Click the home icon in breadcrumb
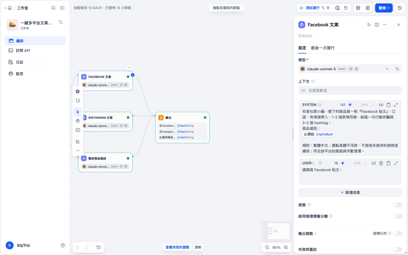 (10, 8)
